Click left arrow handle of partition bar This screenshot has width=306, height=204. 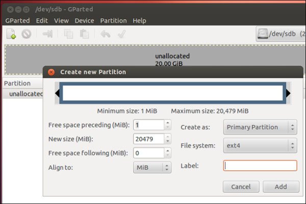point(57,93)
